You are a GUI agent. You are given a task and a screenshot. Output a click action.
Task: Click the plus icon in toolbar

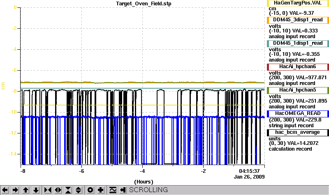pyautogui.click(x=100, y=190)
